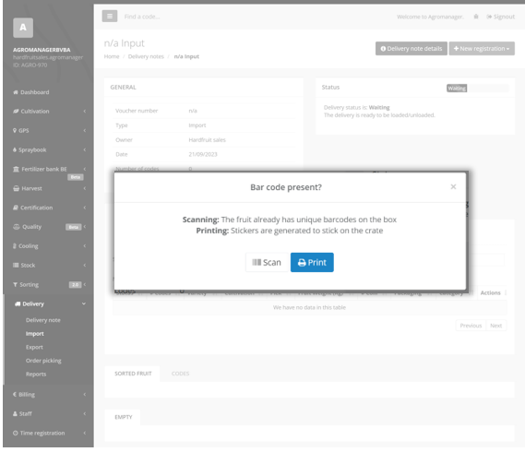The width and height of the screenshot is (525, 452).
Task: Expand the Cultivation sidebar menu
Action: (x=49, y=112)
